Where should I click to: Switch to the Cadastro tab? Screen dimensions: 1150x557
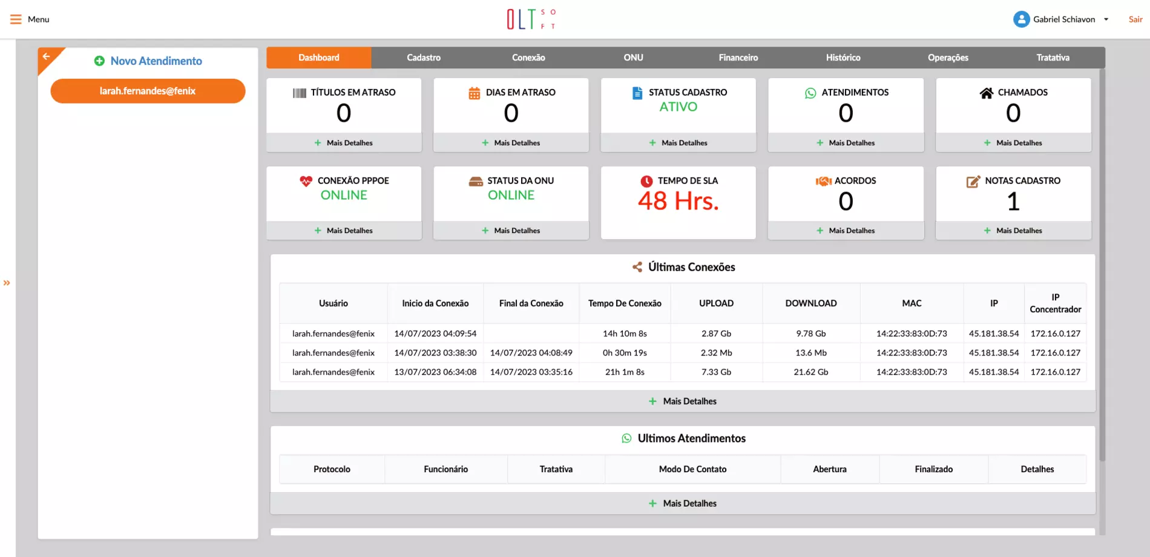coord(424,58)
